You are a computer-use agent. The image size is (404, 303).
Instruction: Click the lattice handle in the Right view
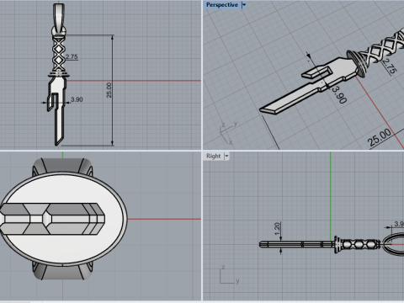pyautogui.click(x=359, y=244)
